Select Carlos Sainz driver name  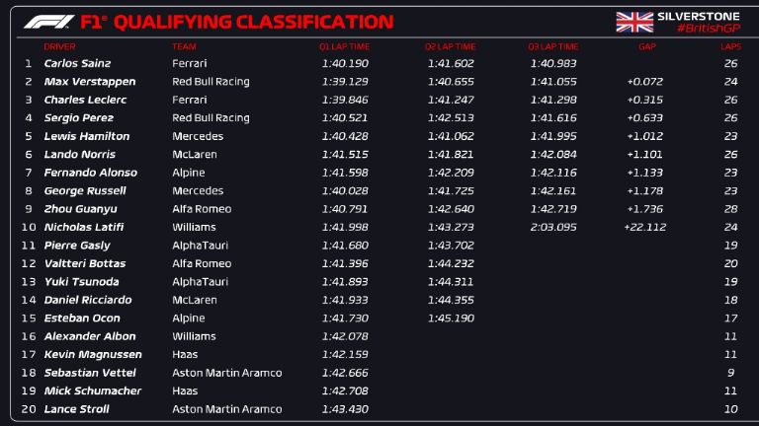[x=80, y=63]
